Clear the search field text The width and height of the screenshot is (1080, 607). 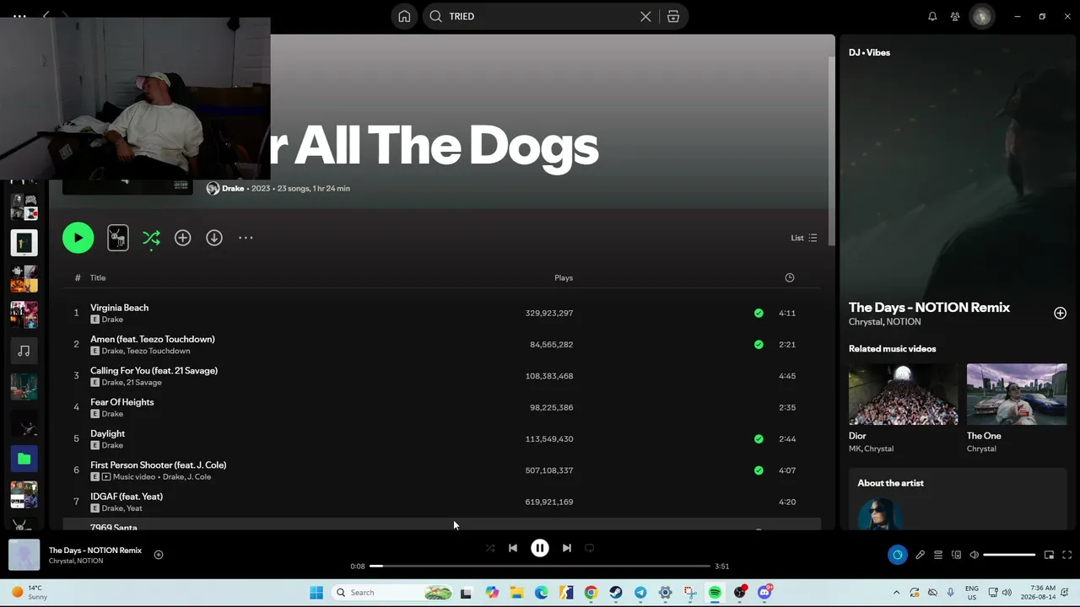[645, 16]
